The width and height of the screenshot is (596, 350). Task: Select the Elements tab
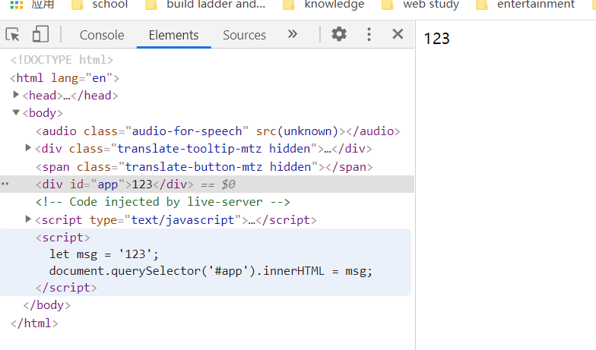point(173,35)
